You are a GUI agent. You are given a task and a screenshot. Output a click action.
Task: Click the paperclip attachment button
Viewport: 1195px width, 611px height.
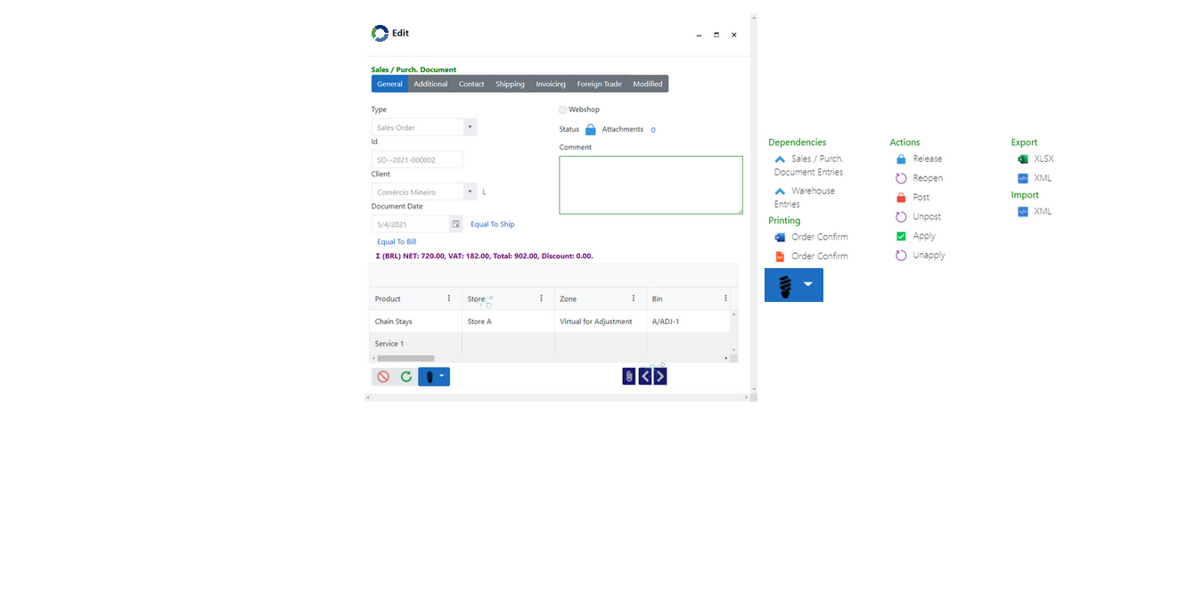tap(629, 377)
